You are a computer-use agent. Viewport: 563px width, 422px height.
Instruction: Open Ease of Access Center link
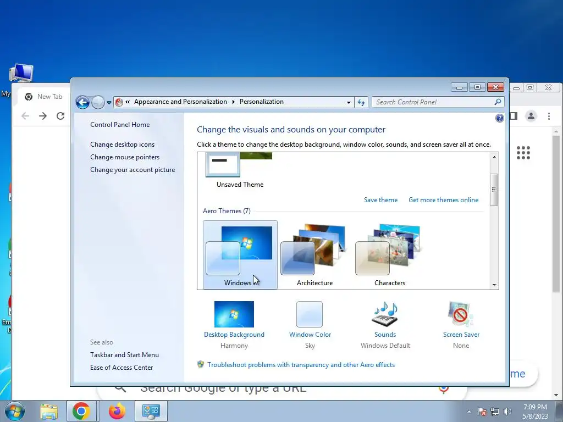click(122, 368)
